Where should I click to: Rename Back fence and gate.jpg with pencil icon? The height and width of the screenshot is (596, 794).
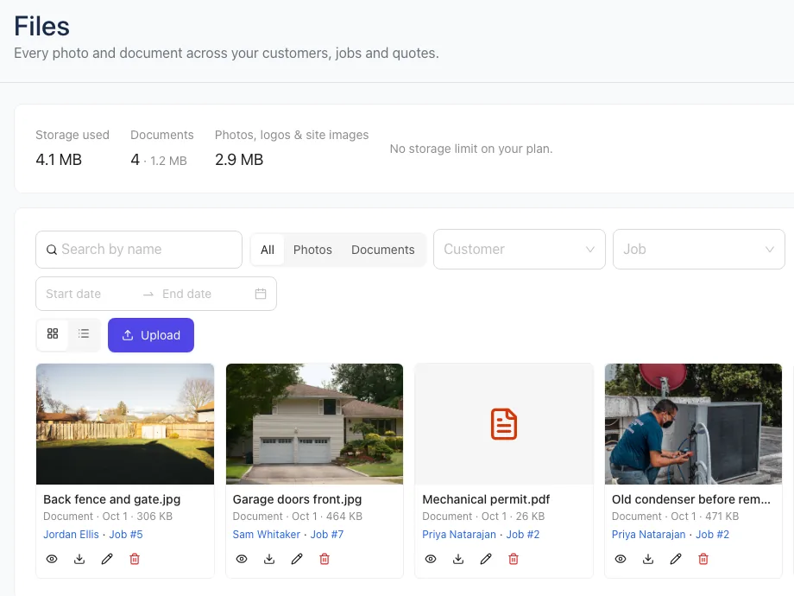coord(107,559)
